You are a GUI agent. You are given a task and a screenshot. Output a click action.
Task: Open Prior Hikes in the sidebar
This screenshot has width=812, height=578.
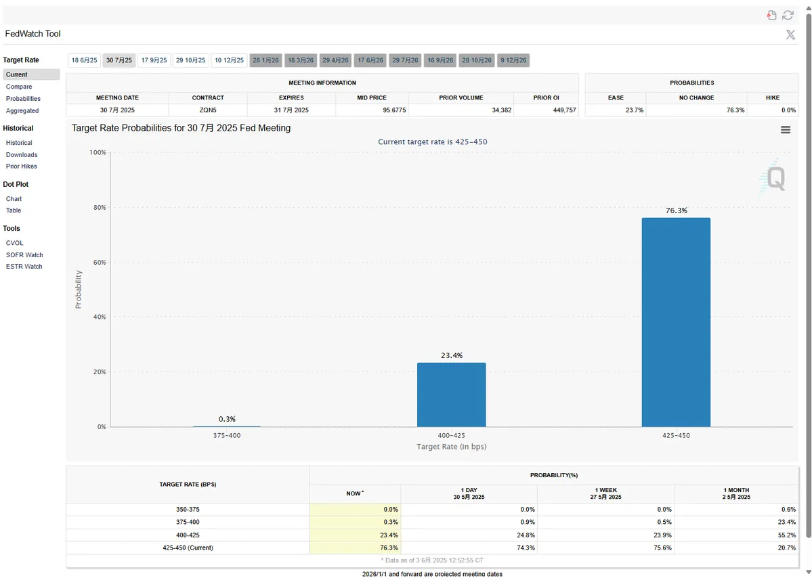pos(21,166)
